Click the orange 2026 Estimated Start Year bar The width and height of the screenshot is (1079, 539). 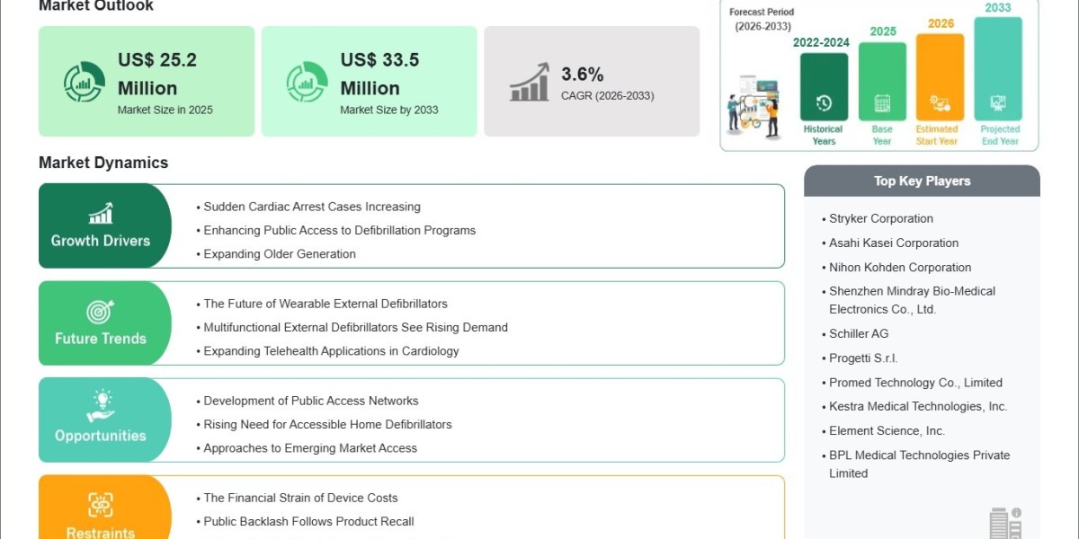pyautogui.click(x=940, y=77)
